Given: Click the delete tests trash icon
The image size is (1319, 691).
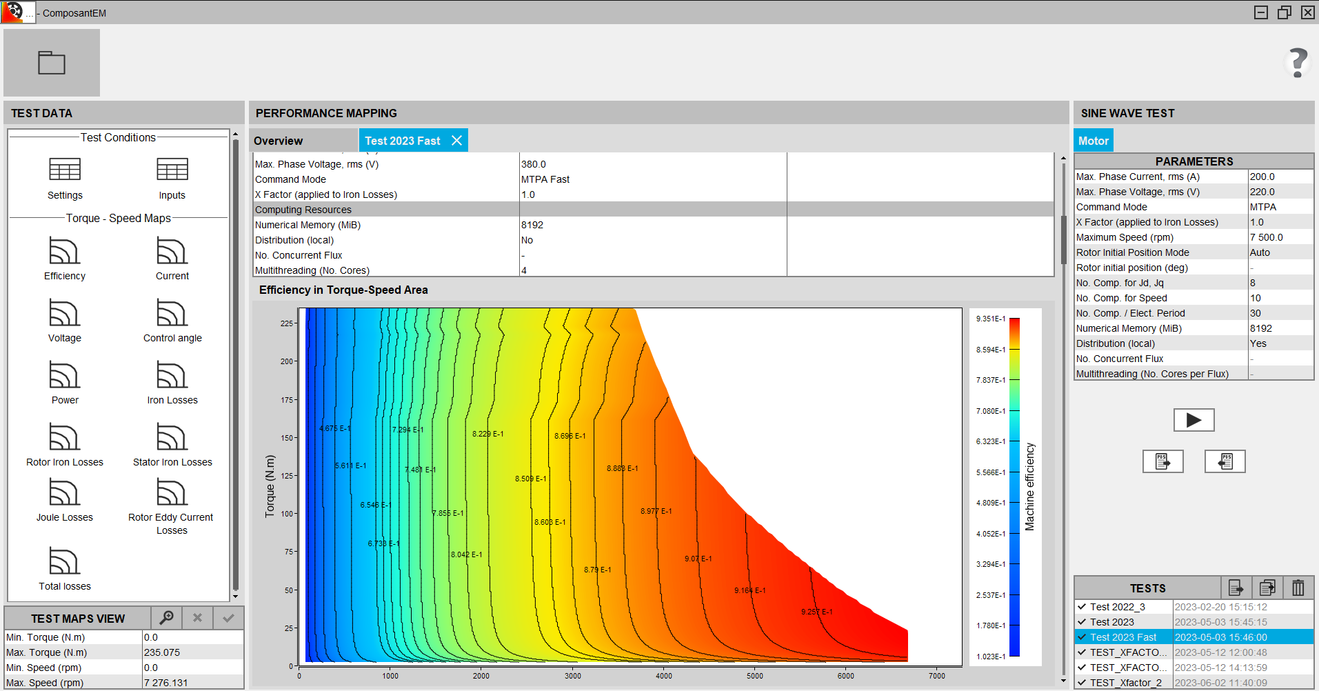Looking at the screenshot, I should pyautogui.click(x=1298, y=588).
